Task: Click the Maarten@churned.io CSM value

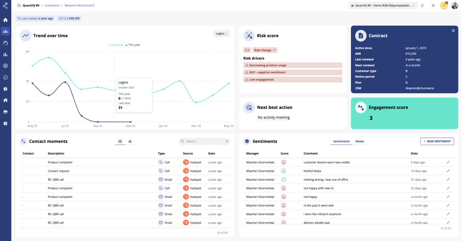Action: pos(420,88)
